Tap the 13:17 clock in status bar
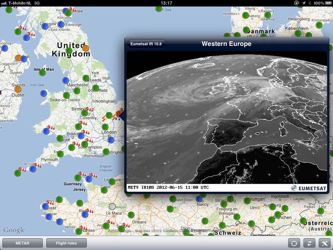333x250 pixels. coord(166,3)
